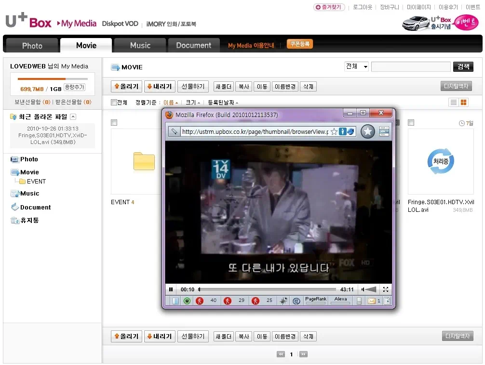485x365 pixels.
Task: Collapse the 최근 올라온 파일 panel
Action: pos(74,117)
